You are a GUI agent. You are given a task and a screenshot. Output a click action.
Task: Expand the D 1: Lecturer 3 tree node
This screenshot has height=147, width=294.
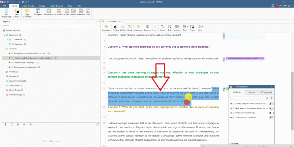pyautogui.click(x=8, y=39)
